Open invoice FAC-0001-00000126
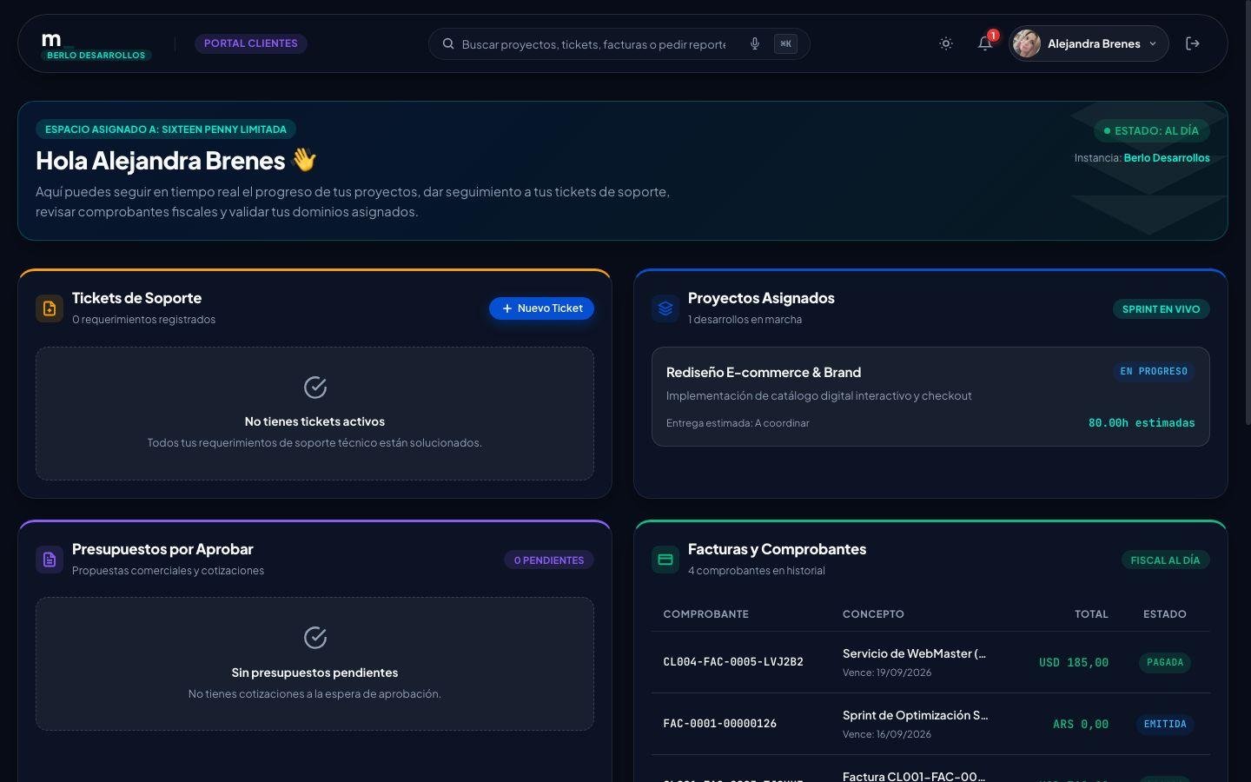Screen dimensions: 1251x782 point(720,724)
